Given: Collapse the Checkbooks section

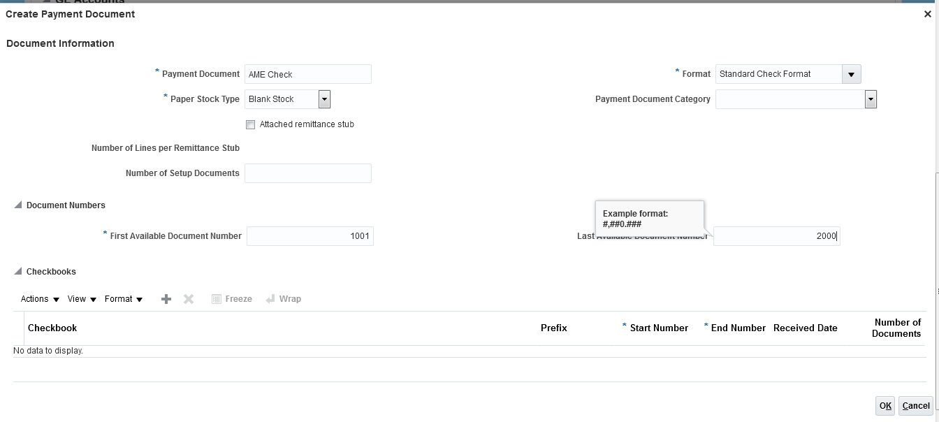Looking at the screenshot, I should [x=18, y=271].
